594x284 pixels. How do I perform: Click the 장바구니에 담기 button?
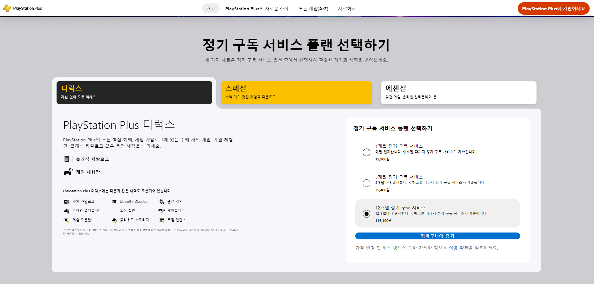(437, 236)
